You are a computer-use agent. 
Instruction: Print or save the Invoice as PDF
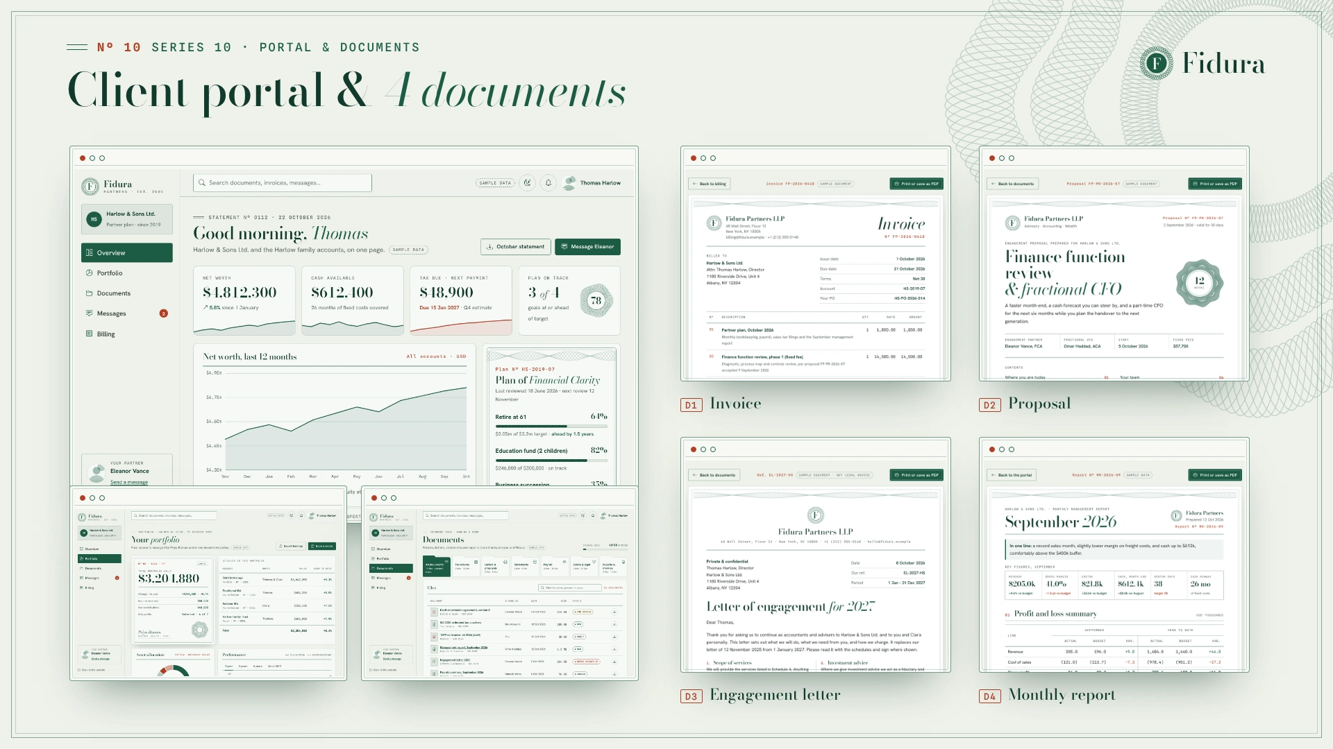tap(916, 184)
